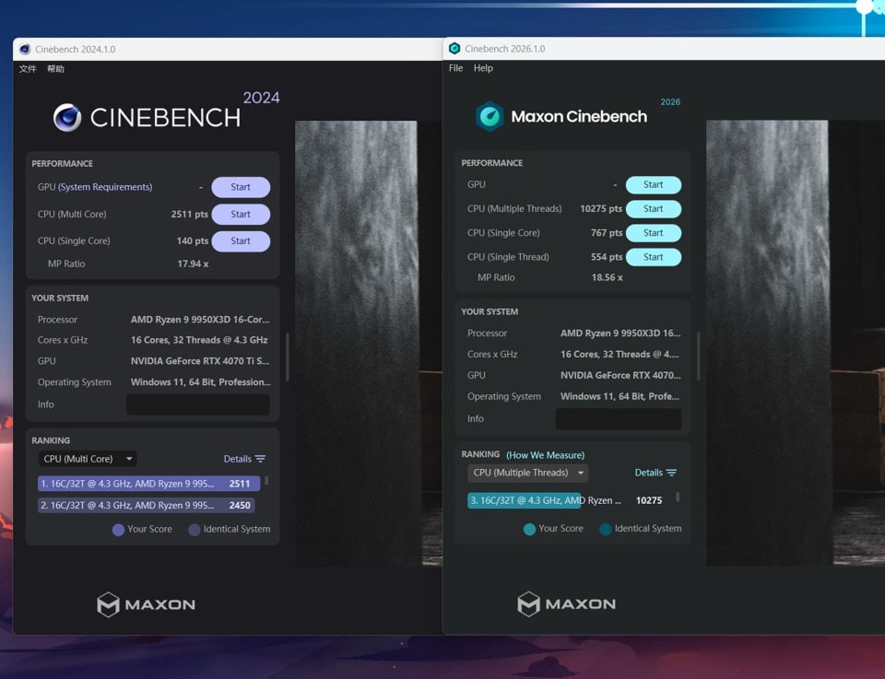The width and height of the screenshot is (885, 679).
Task: Click processor name in Cinebench 2024 system info
Action: coord(200,320)
